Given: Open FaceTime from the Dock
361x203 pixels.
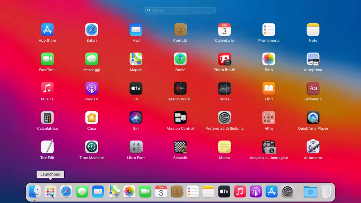Looking at the screenshot, I should (x=145, y=191).
